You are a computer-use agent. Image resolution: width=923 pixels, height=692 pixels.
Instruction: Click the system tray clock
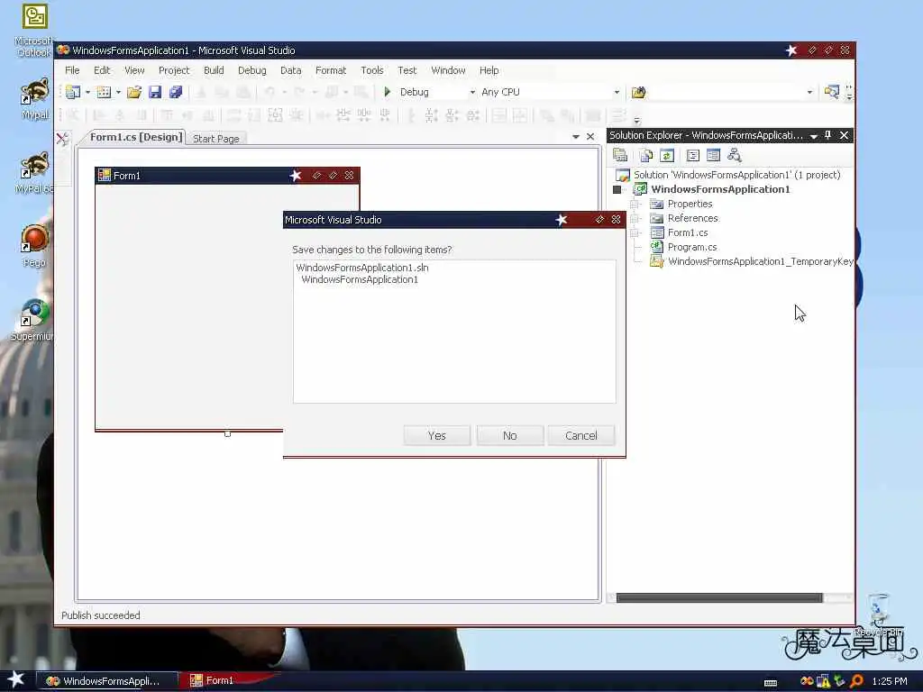point(890,681)
